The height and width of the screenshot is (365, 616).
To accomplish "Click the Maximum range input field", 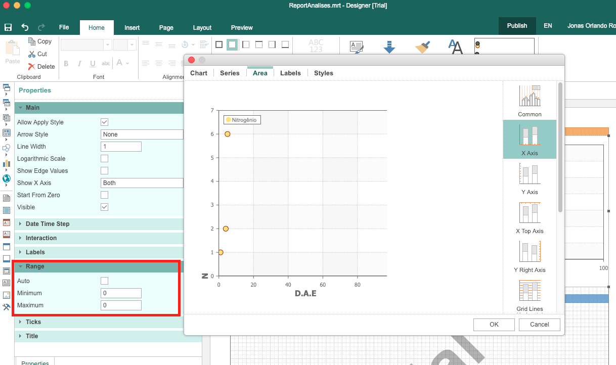I will 121,305.
